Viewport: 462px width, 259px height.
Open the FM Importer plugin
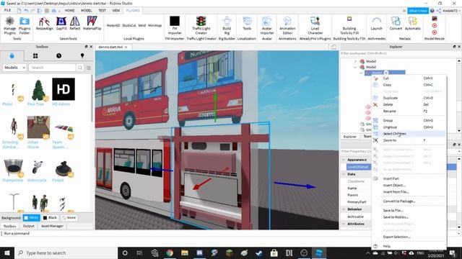175,25
